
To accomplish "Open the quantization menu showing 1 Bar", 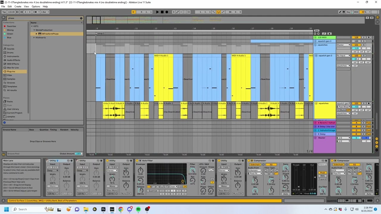I will tap(45, 12).
